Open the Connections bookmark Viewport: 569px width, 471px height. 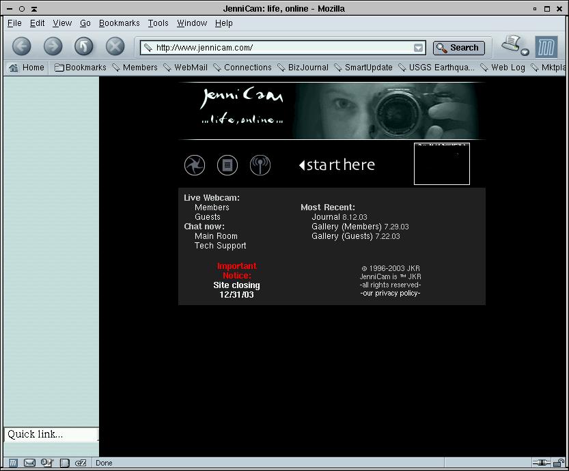(242, 68)
